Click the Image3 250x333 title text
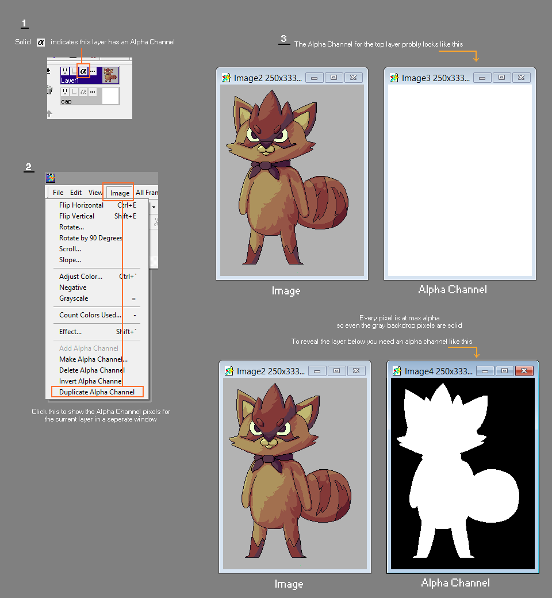The width and height of the screenshot is (552, 598). point(436,78)
